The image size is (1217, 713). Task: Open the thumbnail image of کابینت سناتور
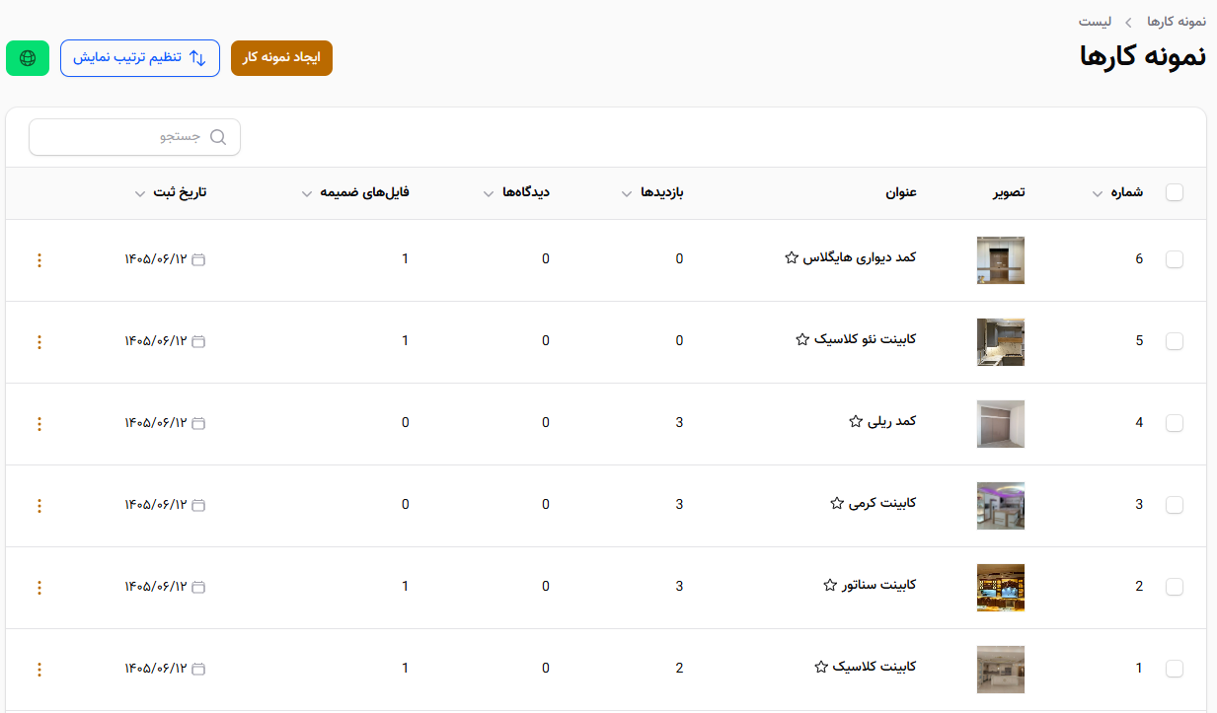[x=1001, y=588]
